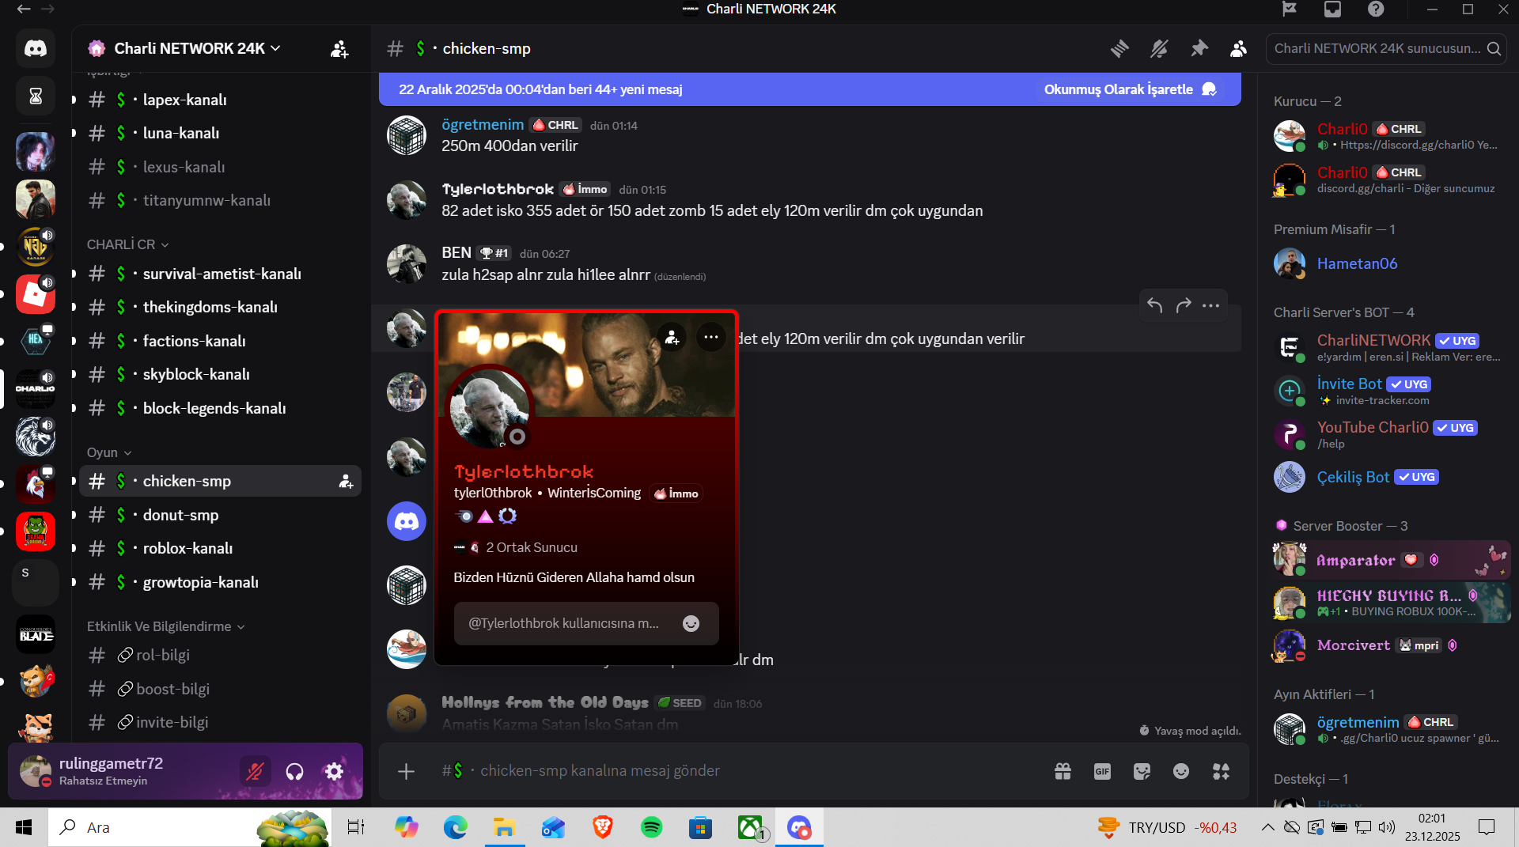Open more options on profile popup
Screen dimensions: 1519x847
[x=711, y=338]
